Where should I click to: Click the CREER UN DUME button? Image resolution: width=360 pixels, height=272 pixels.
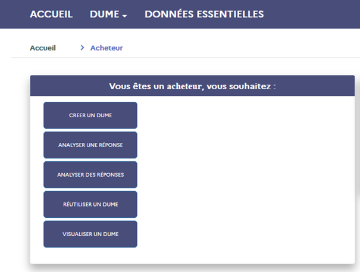tap(90, 115)
